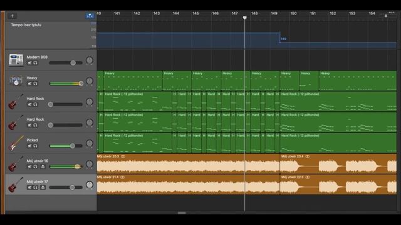401x225 pixels.
Task: Click Modern 808 volume slider knob
Action: point(73,62)
